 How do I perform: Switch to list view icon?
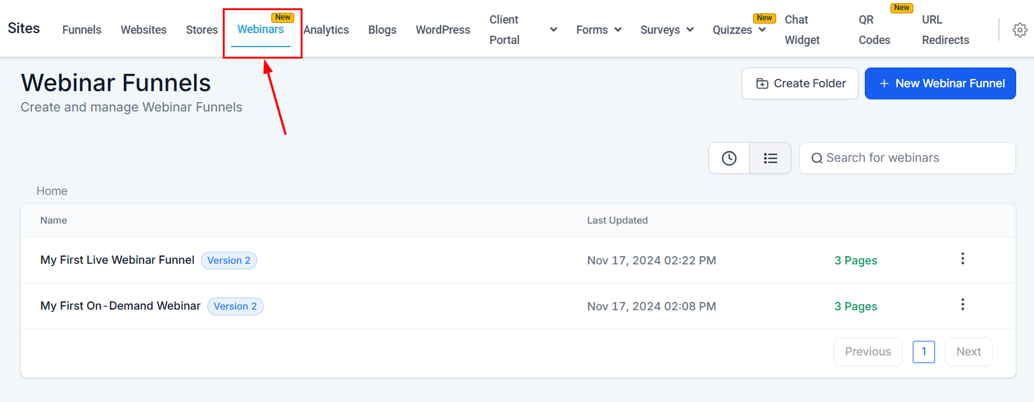(770, 158)
